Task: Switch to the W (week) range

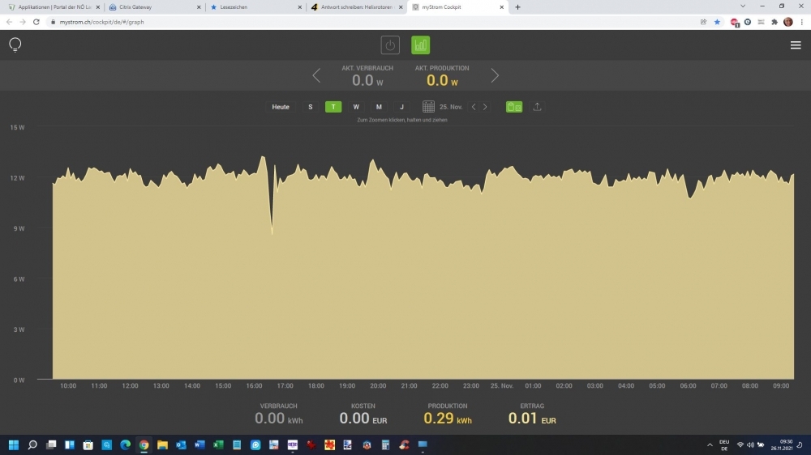Action: tap(356, 107)
